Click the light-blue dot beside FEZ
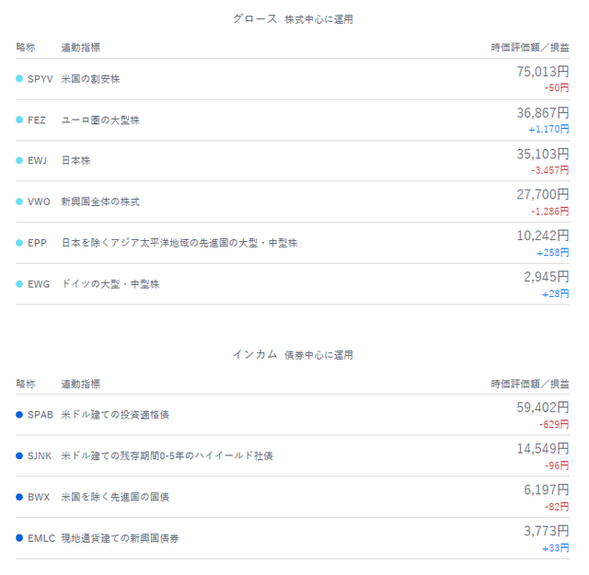This screenshot has width=589, height=575. tap(19, 120)
